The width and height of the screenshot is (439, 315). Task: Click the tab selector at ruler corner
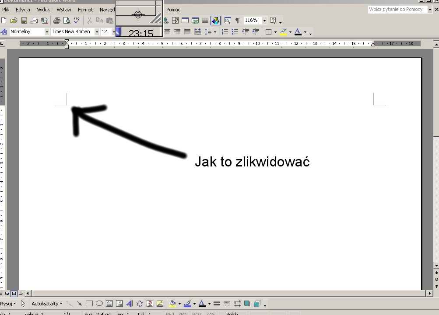pyautogui.click(x=2, y=43)
